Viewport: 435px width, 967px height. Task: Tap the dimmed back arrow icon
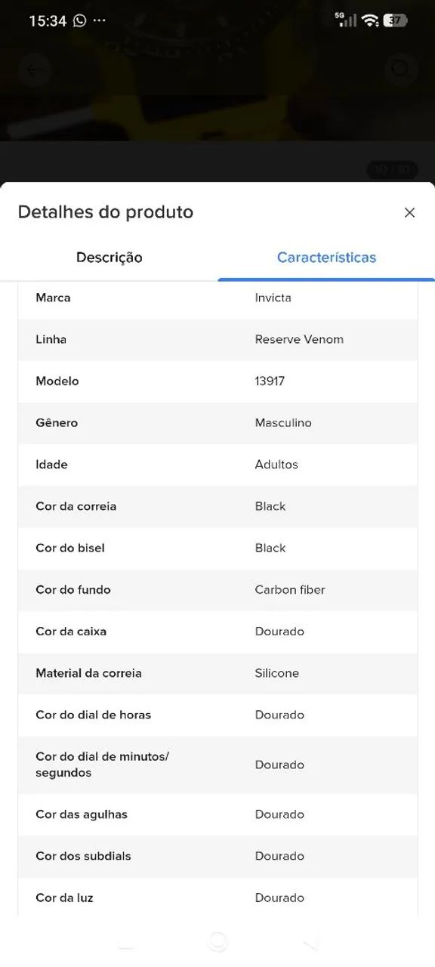tap(35, 70)
